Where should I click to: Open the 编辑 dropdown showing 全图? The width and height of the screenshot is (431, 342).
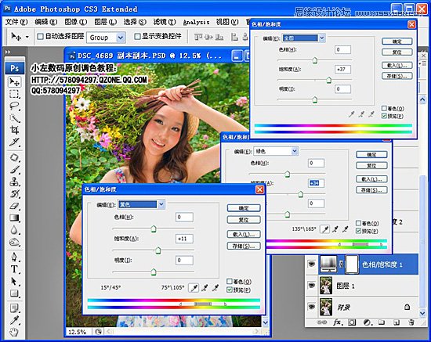pos(322,38)
